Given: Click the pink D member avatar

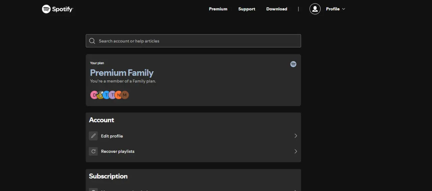Looking at the screenshot, I should tap(94, 95).
